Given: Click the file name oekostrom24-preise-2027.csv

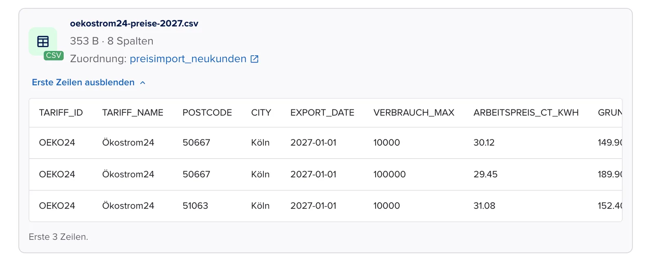Looking at the screenshot, I should 134,24.
